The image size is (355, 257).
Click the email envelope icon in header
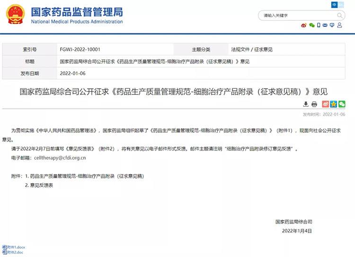(325, 25)
